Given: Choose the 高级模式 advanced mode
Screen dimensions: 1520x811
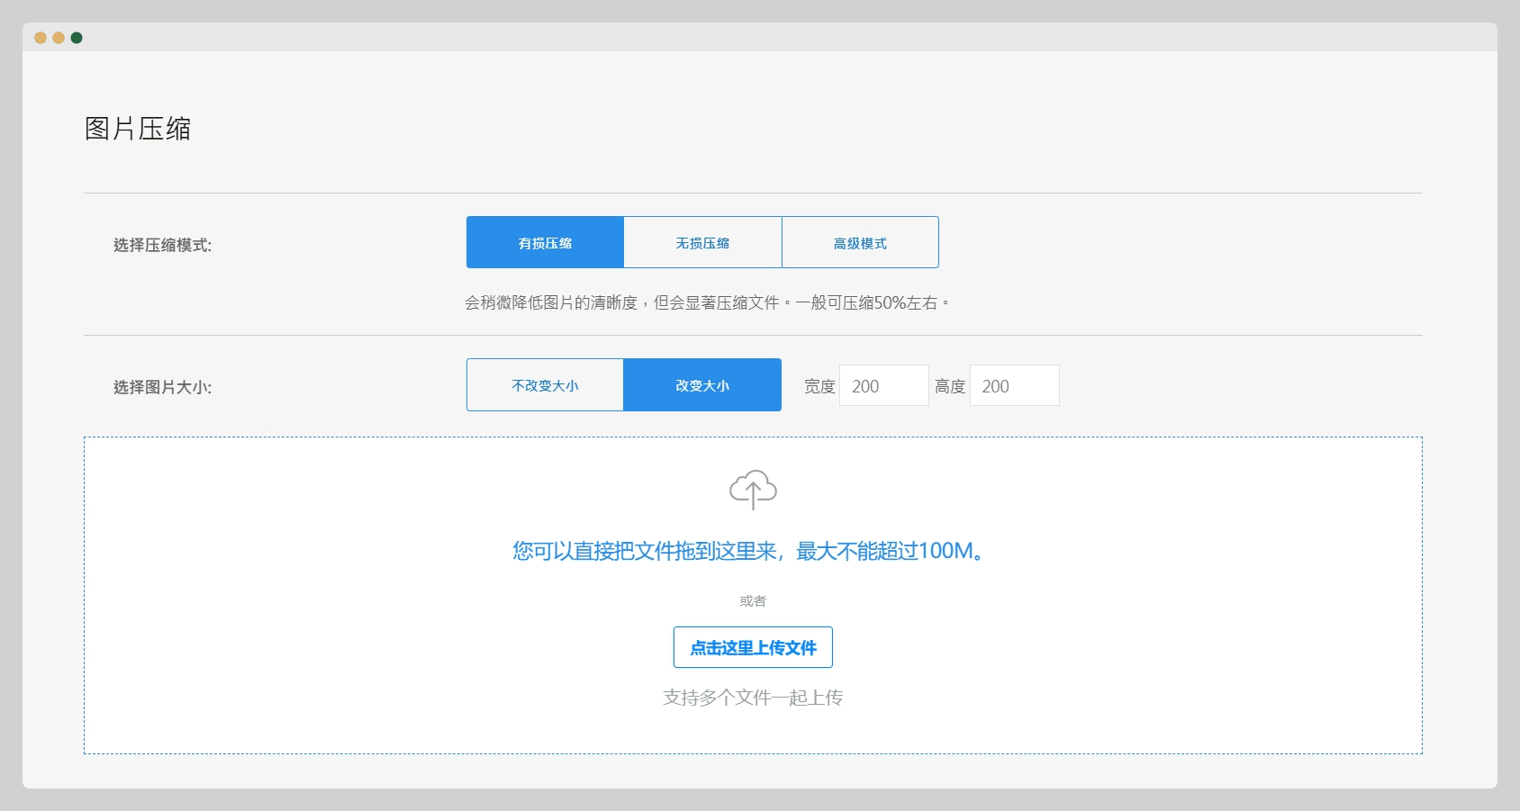Looking at the screenshot, I should (x=860, y=242).
